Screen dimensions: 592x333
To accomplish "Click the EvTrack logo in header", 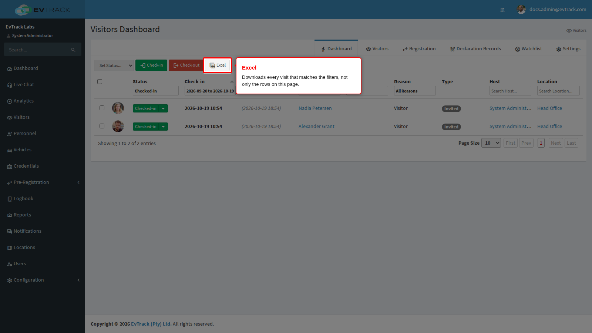I will (x=42, y=10).
